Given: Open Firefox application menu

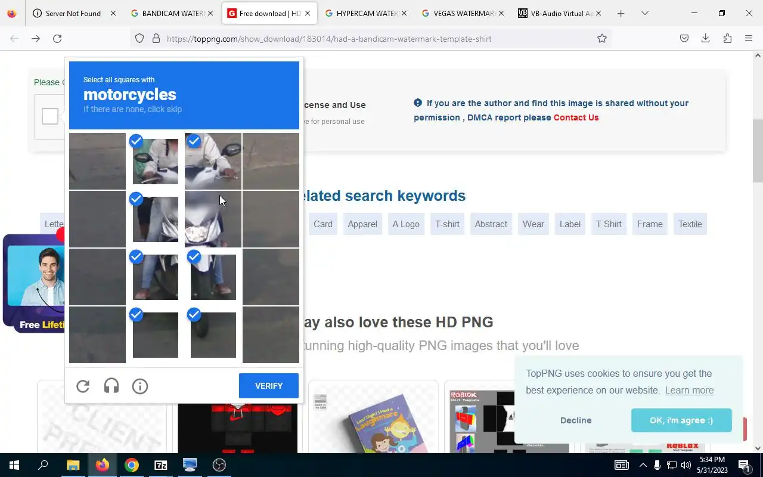Looking at the screenshot, I should (749, 38).
